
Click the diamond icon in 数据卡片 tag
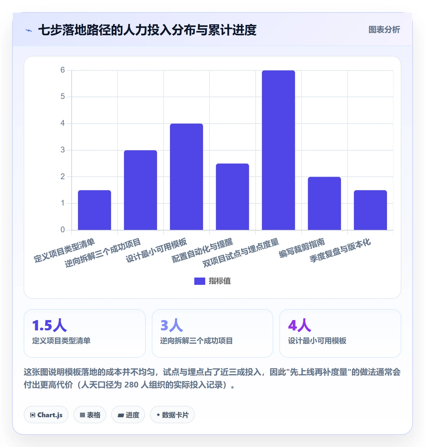pos(158,415)
